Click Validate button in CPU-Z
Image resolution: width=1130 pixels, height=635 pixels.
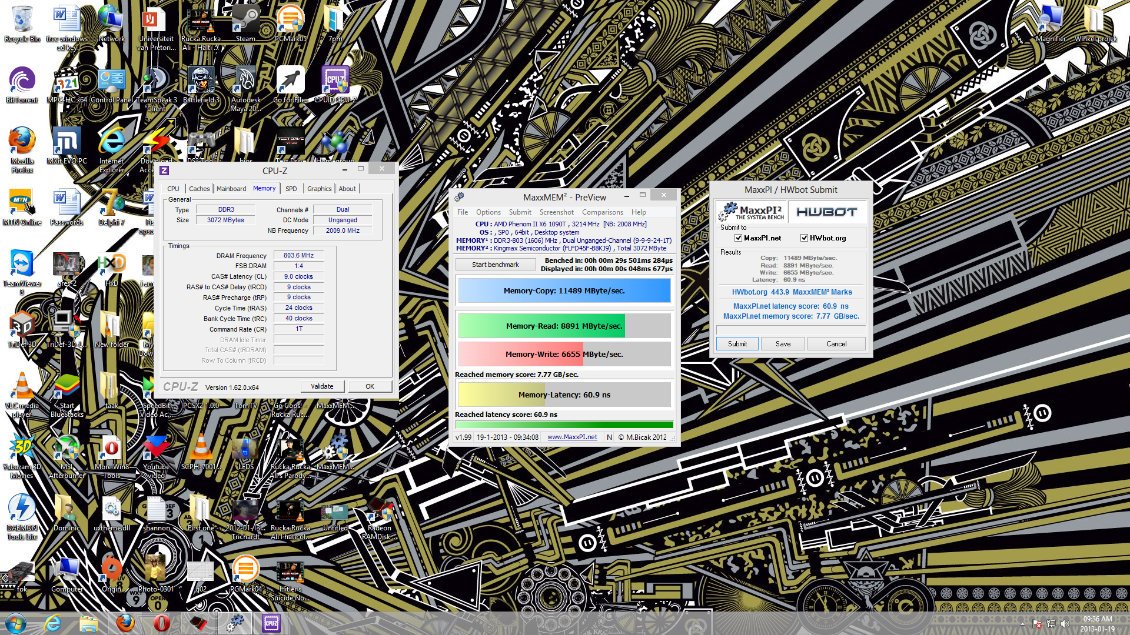322,386
